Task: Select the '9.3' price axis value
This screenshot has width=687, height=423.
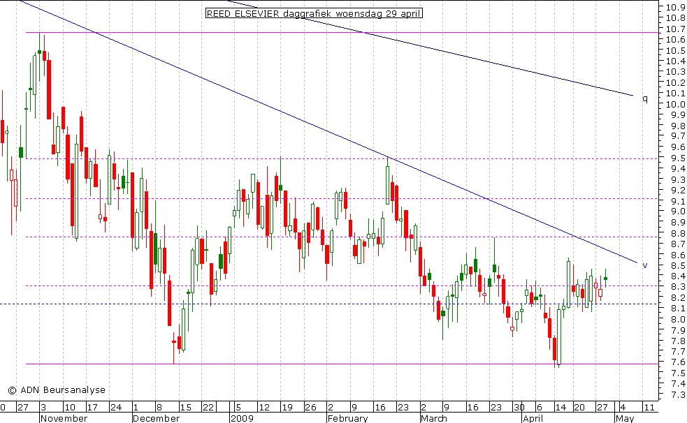Action: (x=677, y=179)
